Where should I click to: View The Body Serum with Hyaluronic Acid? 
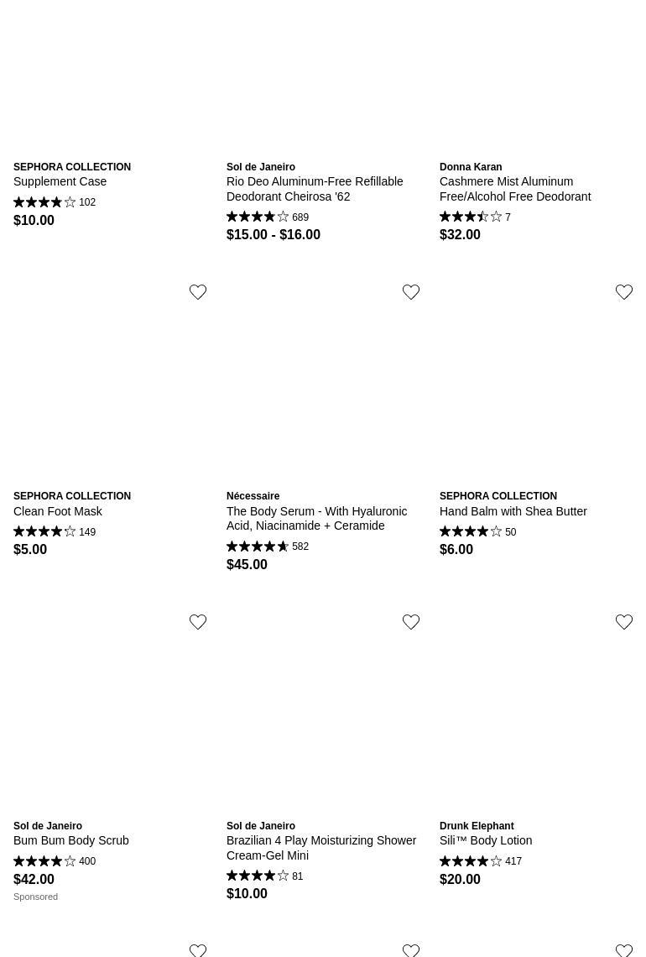tap(316, 519)
